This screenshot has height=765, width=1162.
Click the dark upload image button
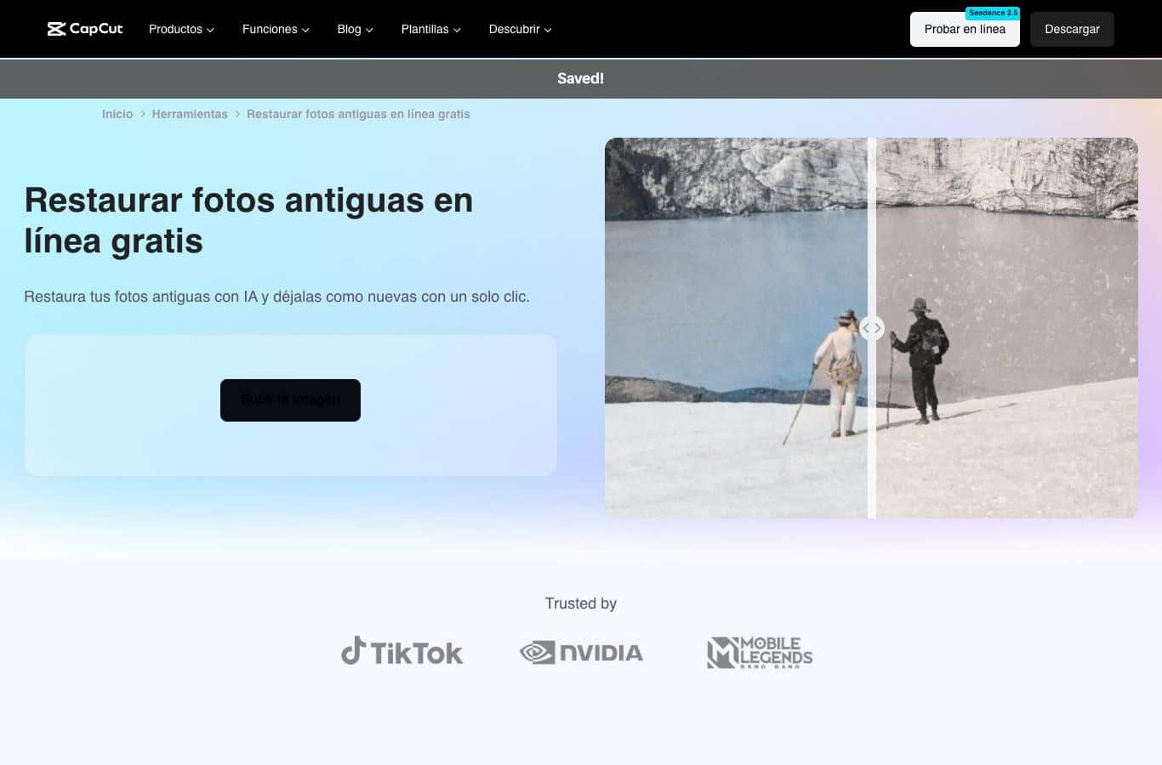[x=290, y=400]
